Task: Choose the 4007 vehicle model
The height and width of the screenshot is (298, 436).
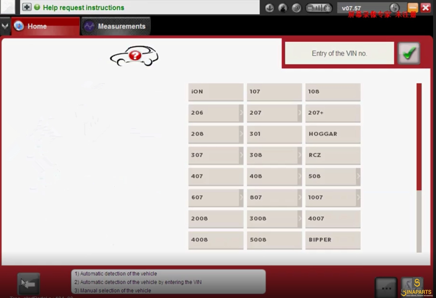Action: (333, 219)
